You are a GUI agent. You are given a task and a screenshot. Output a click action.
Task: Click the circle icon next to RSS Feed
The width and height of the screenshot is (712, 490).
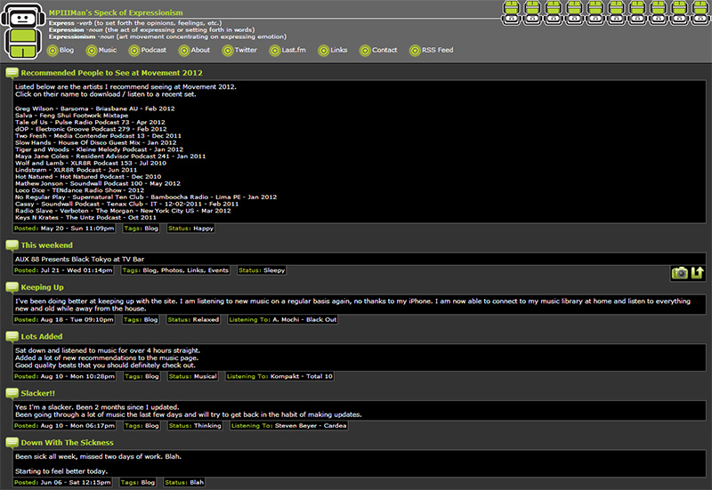click(x=415, y=51)
